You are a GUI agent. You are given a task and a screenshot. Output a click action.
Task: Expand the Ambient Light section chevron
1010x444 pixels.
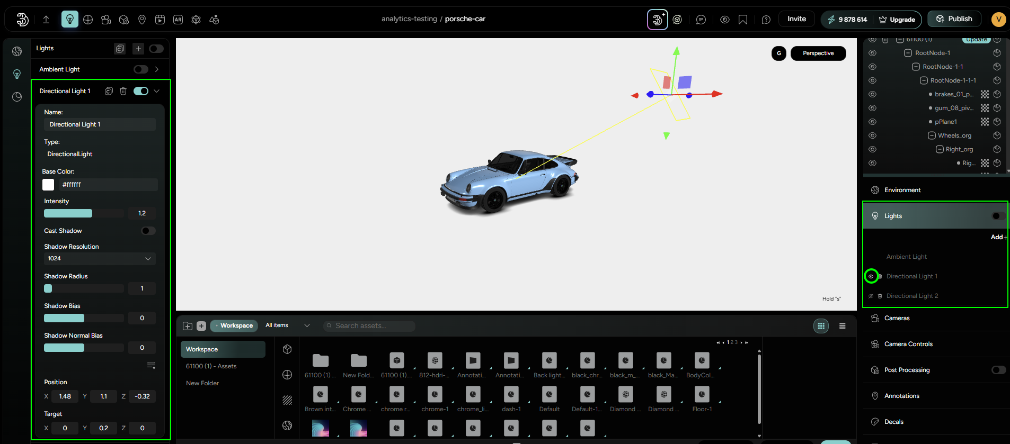[157, 69]
